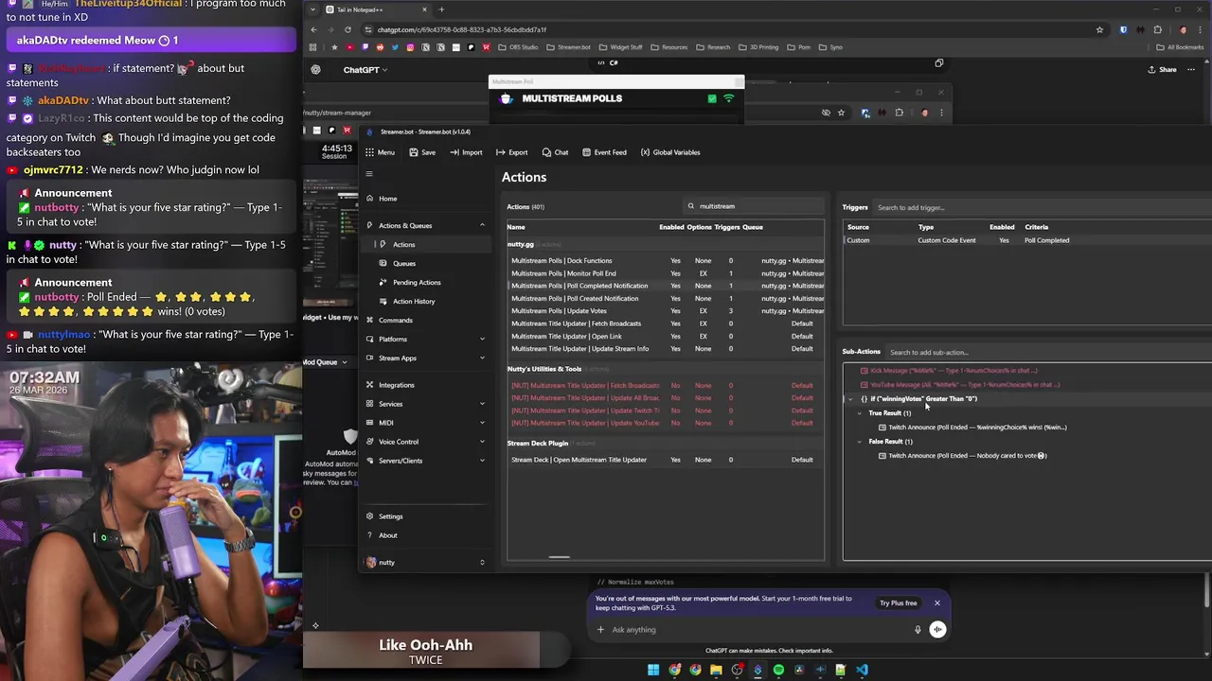Open the OBS Studio bookmarks folder

pos(519,47)
